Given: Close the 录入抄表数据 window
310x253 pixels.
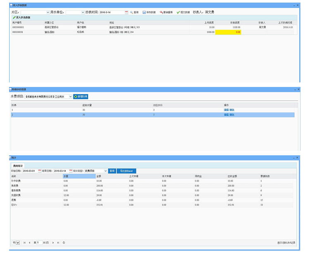Looking at the screenshot, I should pyautogui.click(x=298, y=5).
